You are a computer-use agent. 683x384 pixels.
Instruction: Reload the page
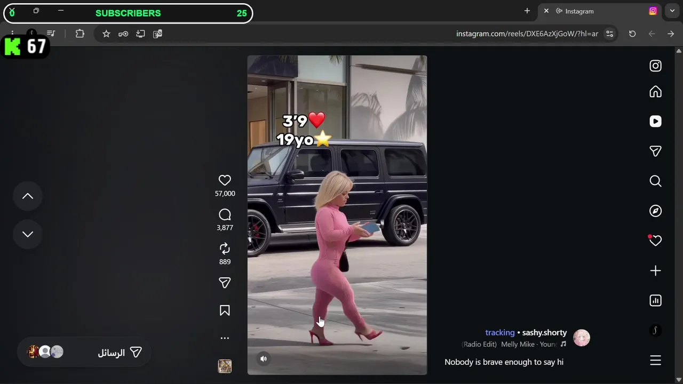pos(632,34)
